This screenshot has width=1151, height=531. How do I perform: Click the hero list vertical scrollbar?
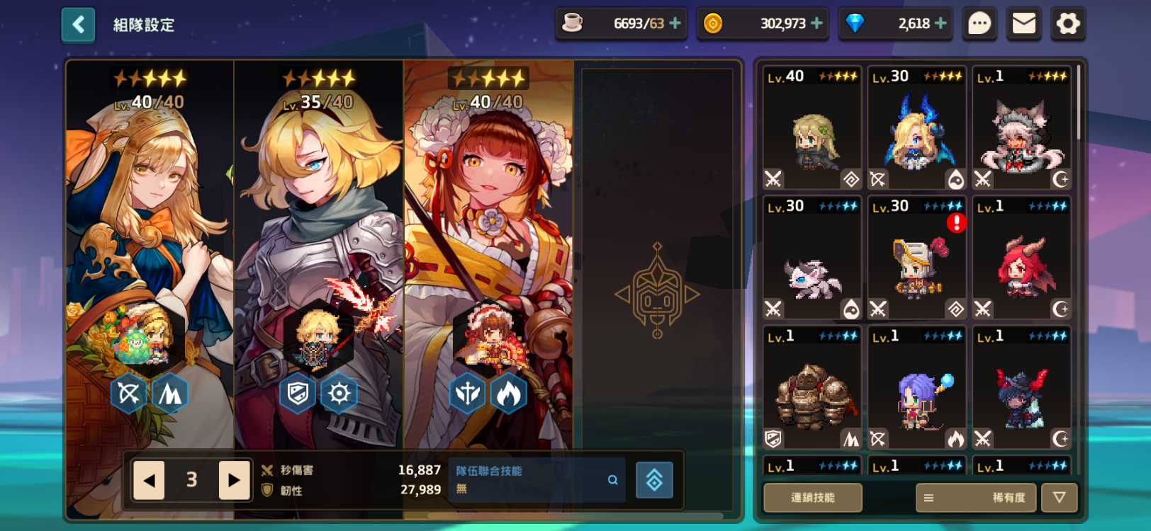[1079, 103]
